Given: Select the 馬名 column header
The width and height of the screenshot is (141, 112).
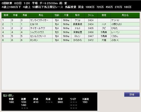Looking at the screenshot, I should click(41, 15).
